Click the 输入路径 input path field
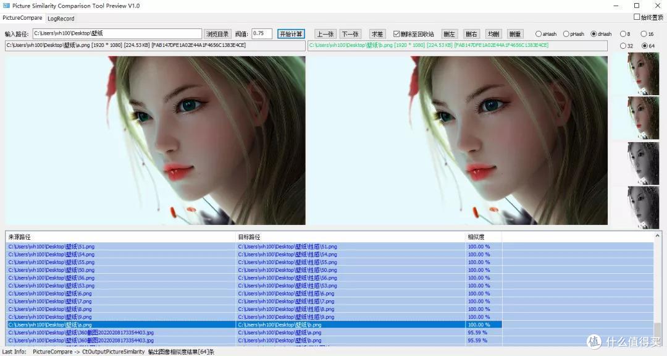 click(x=117, y=33)
